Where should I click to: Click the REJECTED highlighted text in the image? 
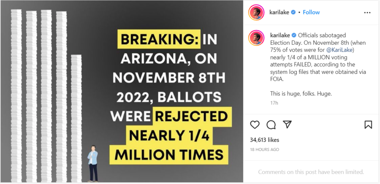(192, 117)
